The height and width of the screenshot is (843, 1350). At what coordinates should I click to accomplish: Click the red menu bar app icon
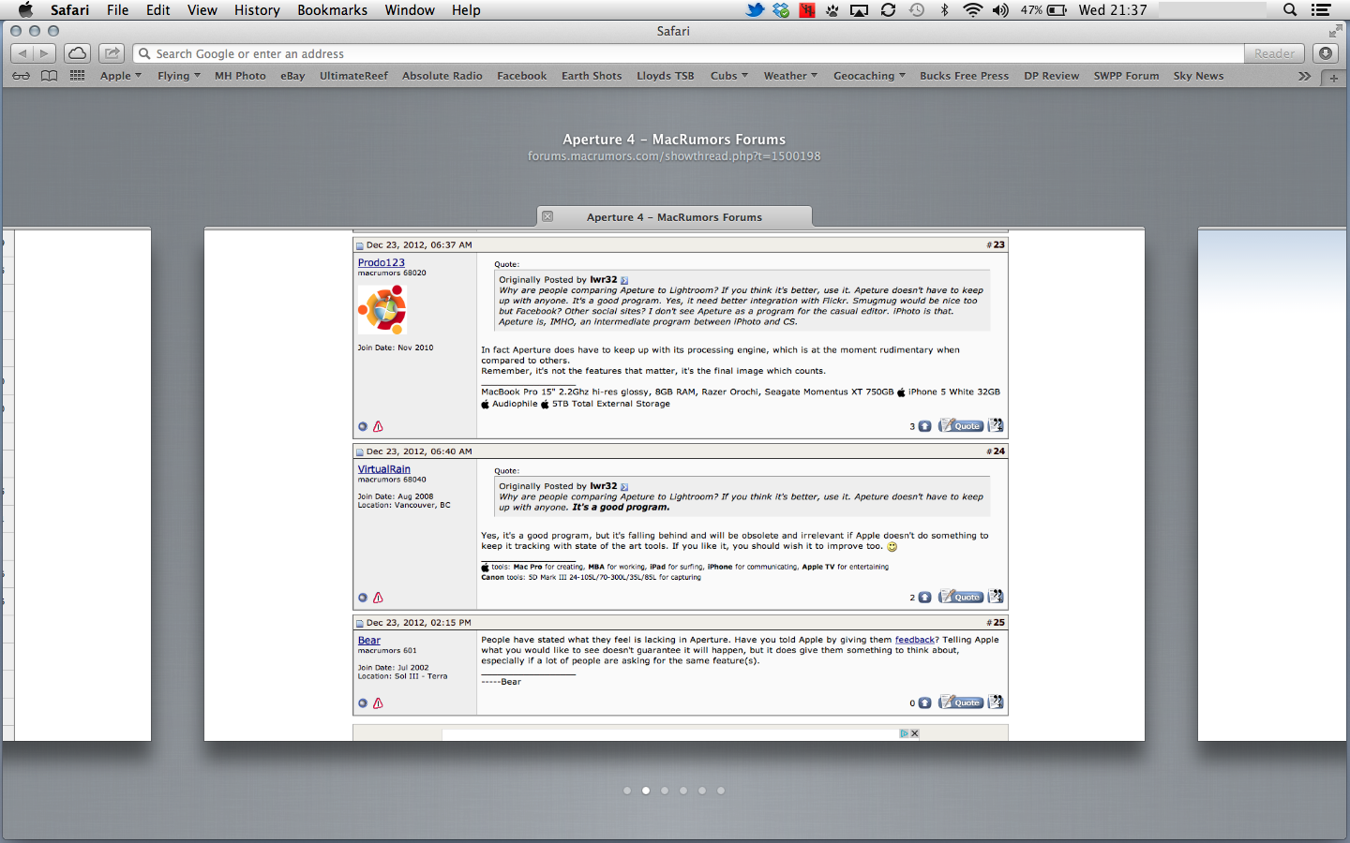pyautogui.click(x=806, y=10)
